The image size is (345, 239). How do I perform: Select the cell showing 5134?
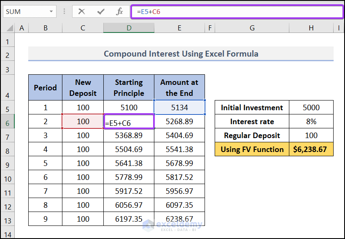tap(179, 108)
